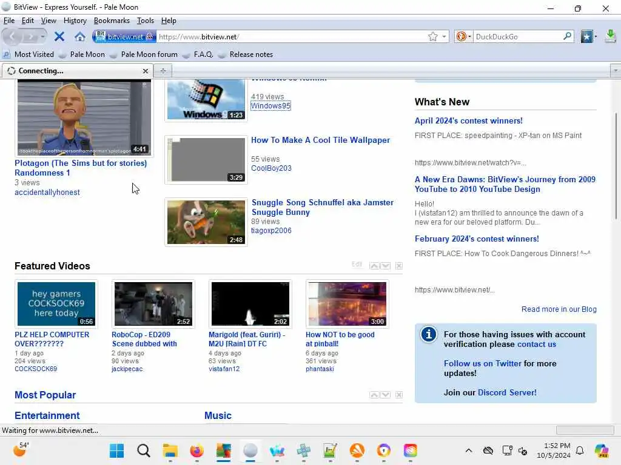Open the Bookmarks star toolbar button
Image resolution: width=621 pixels, height=465 pixels.
click(x=586, y=37)
